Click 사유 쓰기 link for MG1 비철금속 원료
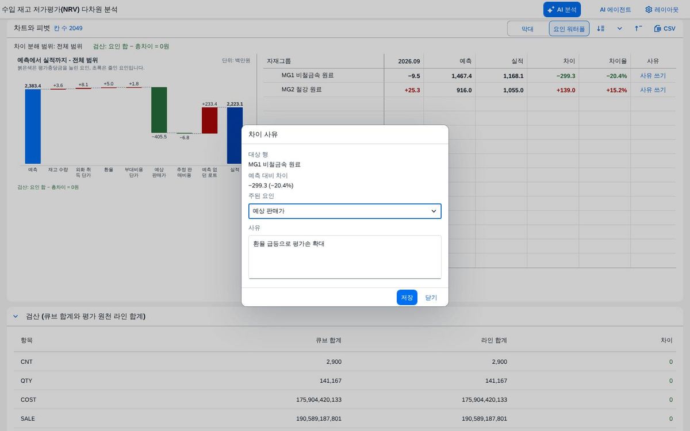 click(x=653, y=76)
